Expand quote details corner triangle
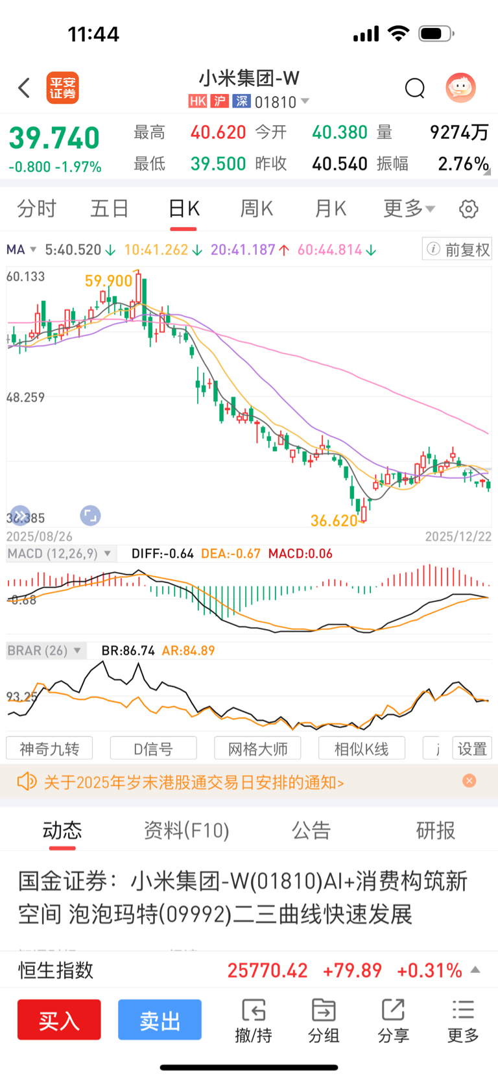498x1080 pixels. point(487,172)
